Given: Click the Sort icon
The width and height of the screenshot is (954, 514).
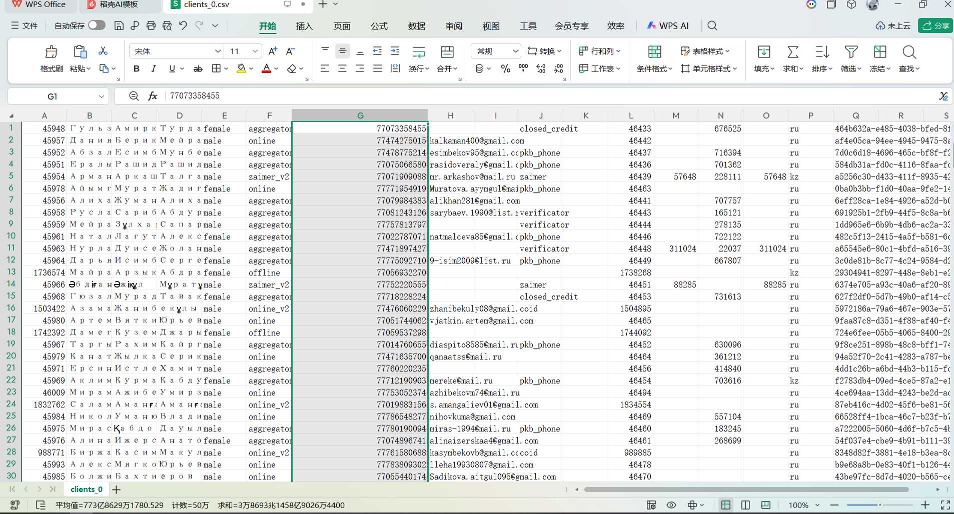Looking at the screenshot, I should click(822, 51).
